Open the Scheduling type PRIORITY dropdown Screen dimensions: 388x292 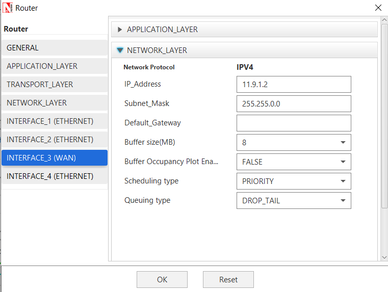tap(294, 181)
